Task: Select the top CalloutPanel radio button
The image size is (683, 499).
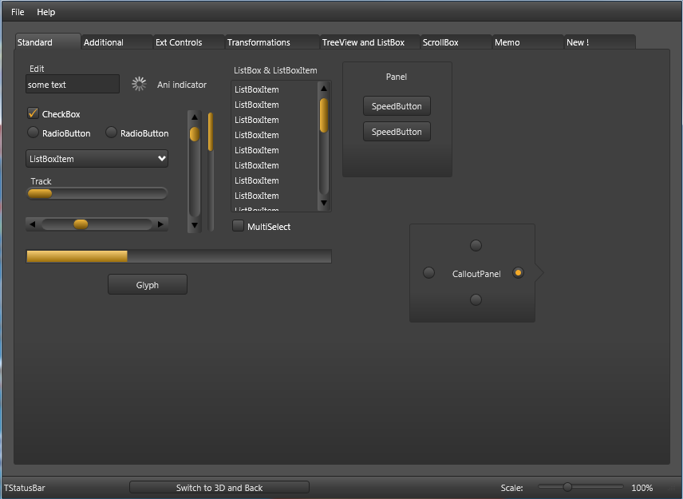Action: 476,245
